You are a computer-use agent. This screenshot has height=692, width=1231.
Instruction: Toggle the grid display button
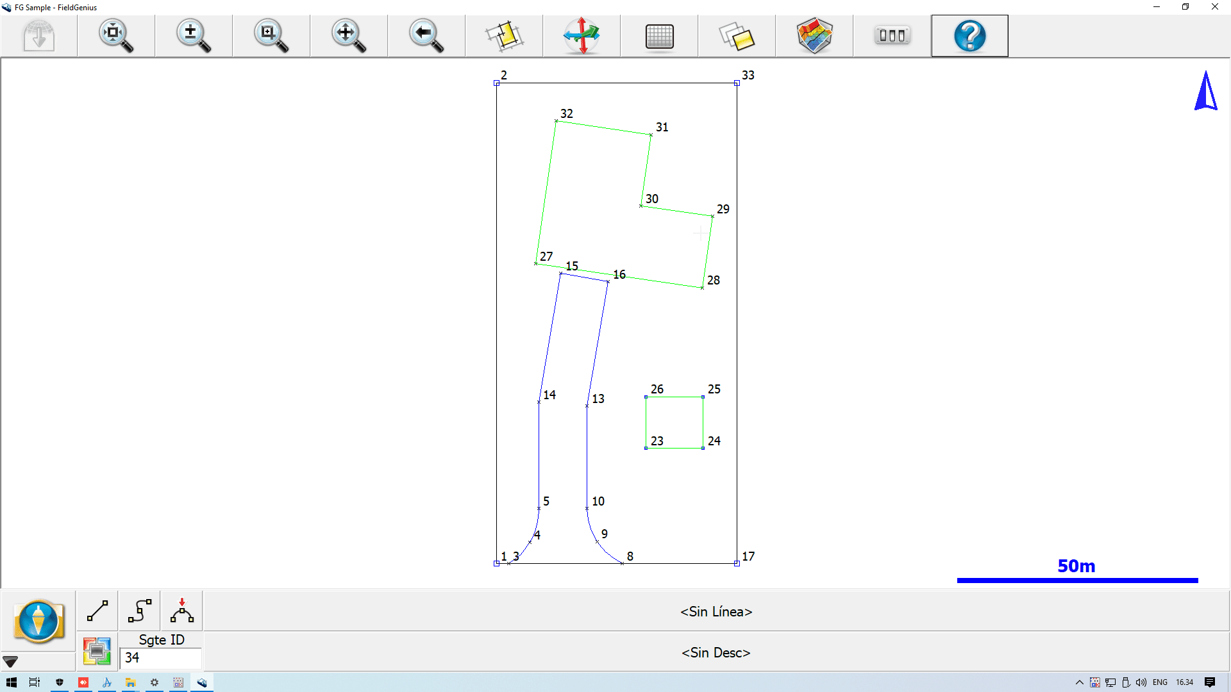pos(659,36)
